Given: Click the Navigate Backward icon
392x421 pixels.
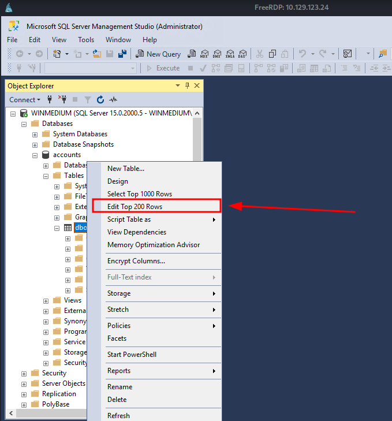Looking at the screenshot, I should [20, 54].
